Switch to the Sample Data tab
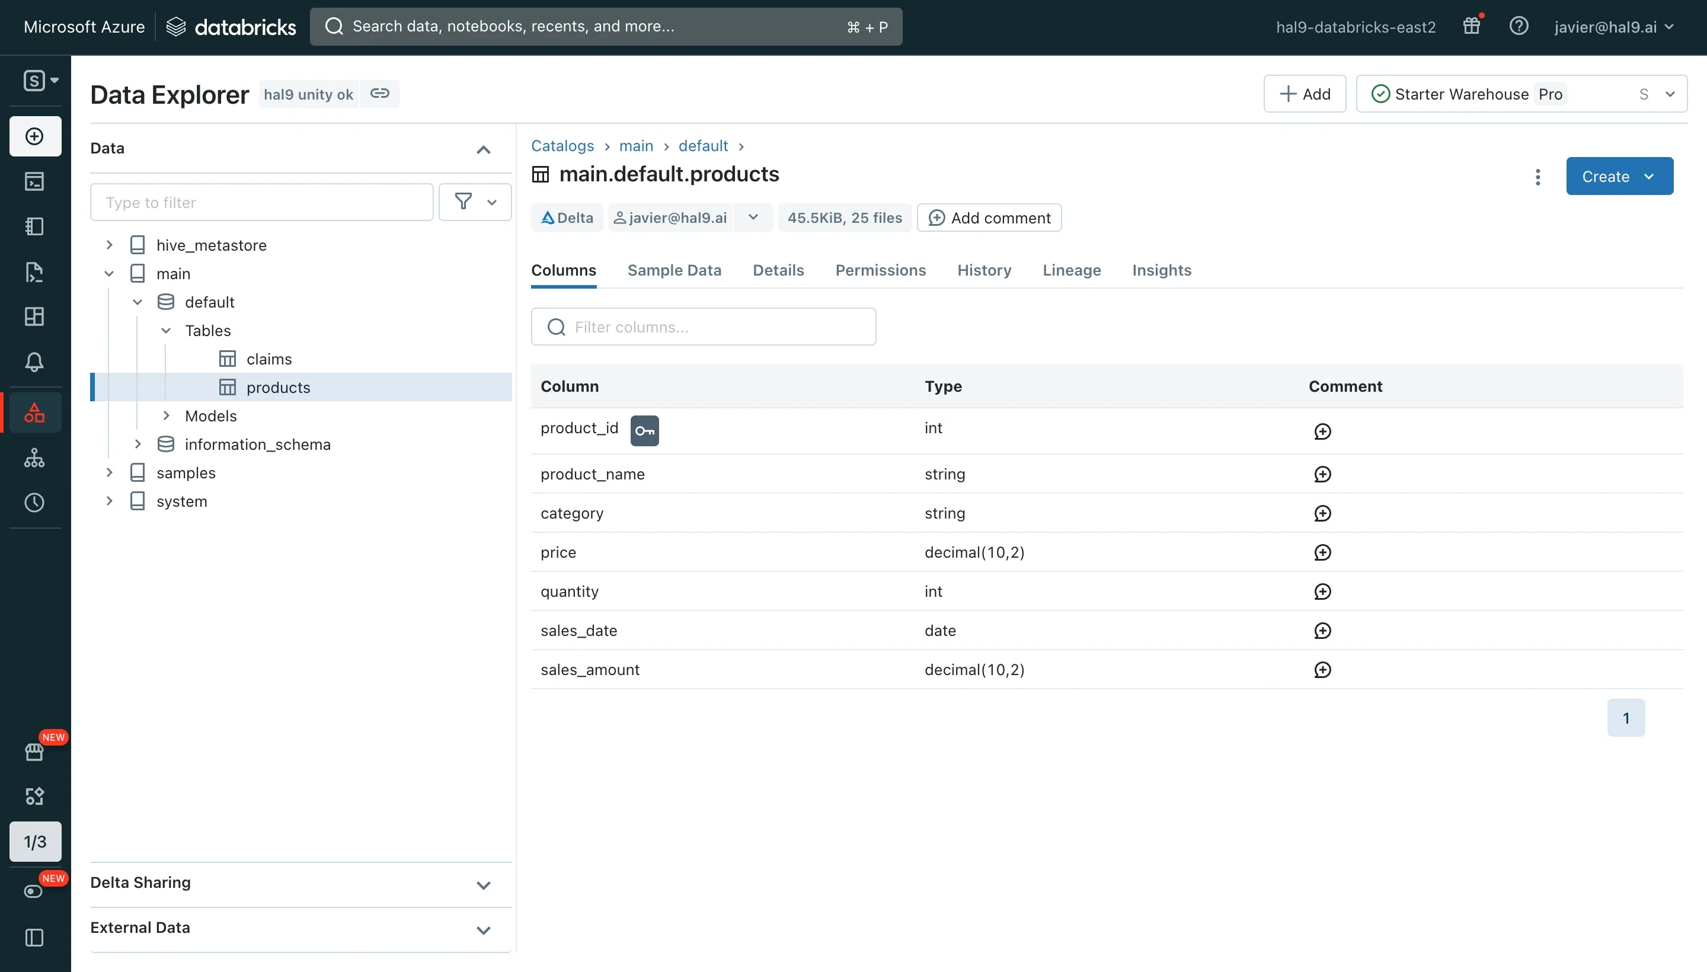The width and height of the screenshot is (1707, 972). [x=675, y=270]
